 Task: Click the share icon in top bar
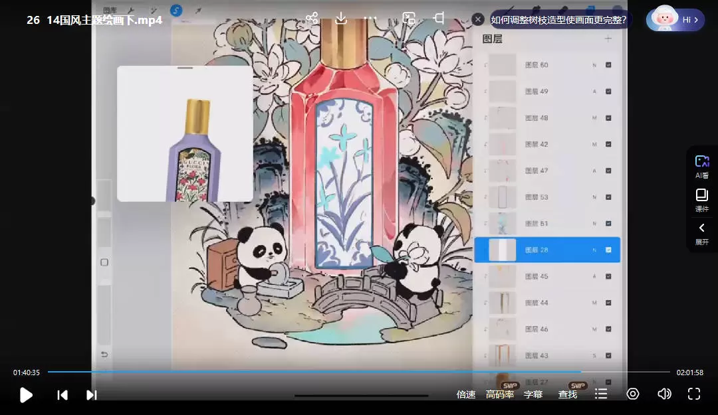(312, 19)
